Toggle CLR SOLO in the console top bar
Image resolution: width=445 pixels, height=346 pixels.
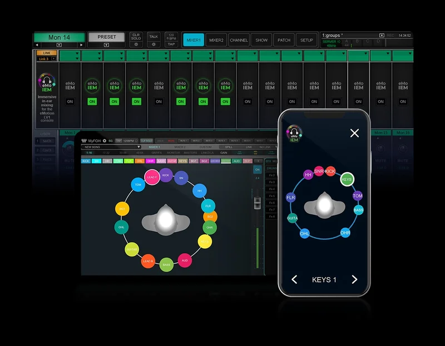coord(136,37)
